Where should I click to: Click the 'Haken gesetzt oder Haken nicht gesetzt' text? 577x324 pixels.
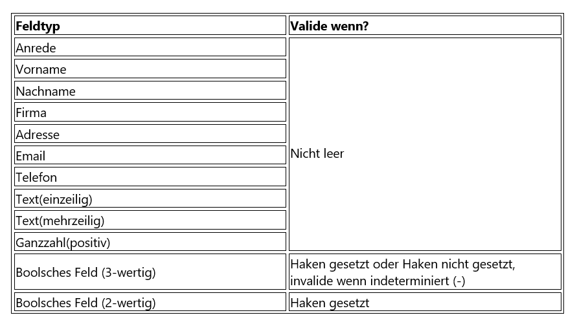coord(402,265)
